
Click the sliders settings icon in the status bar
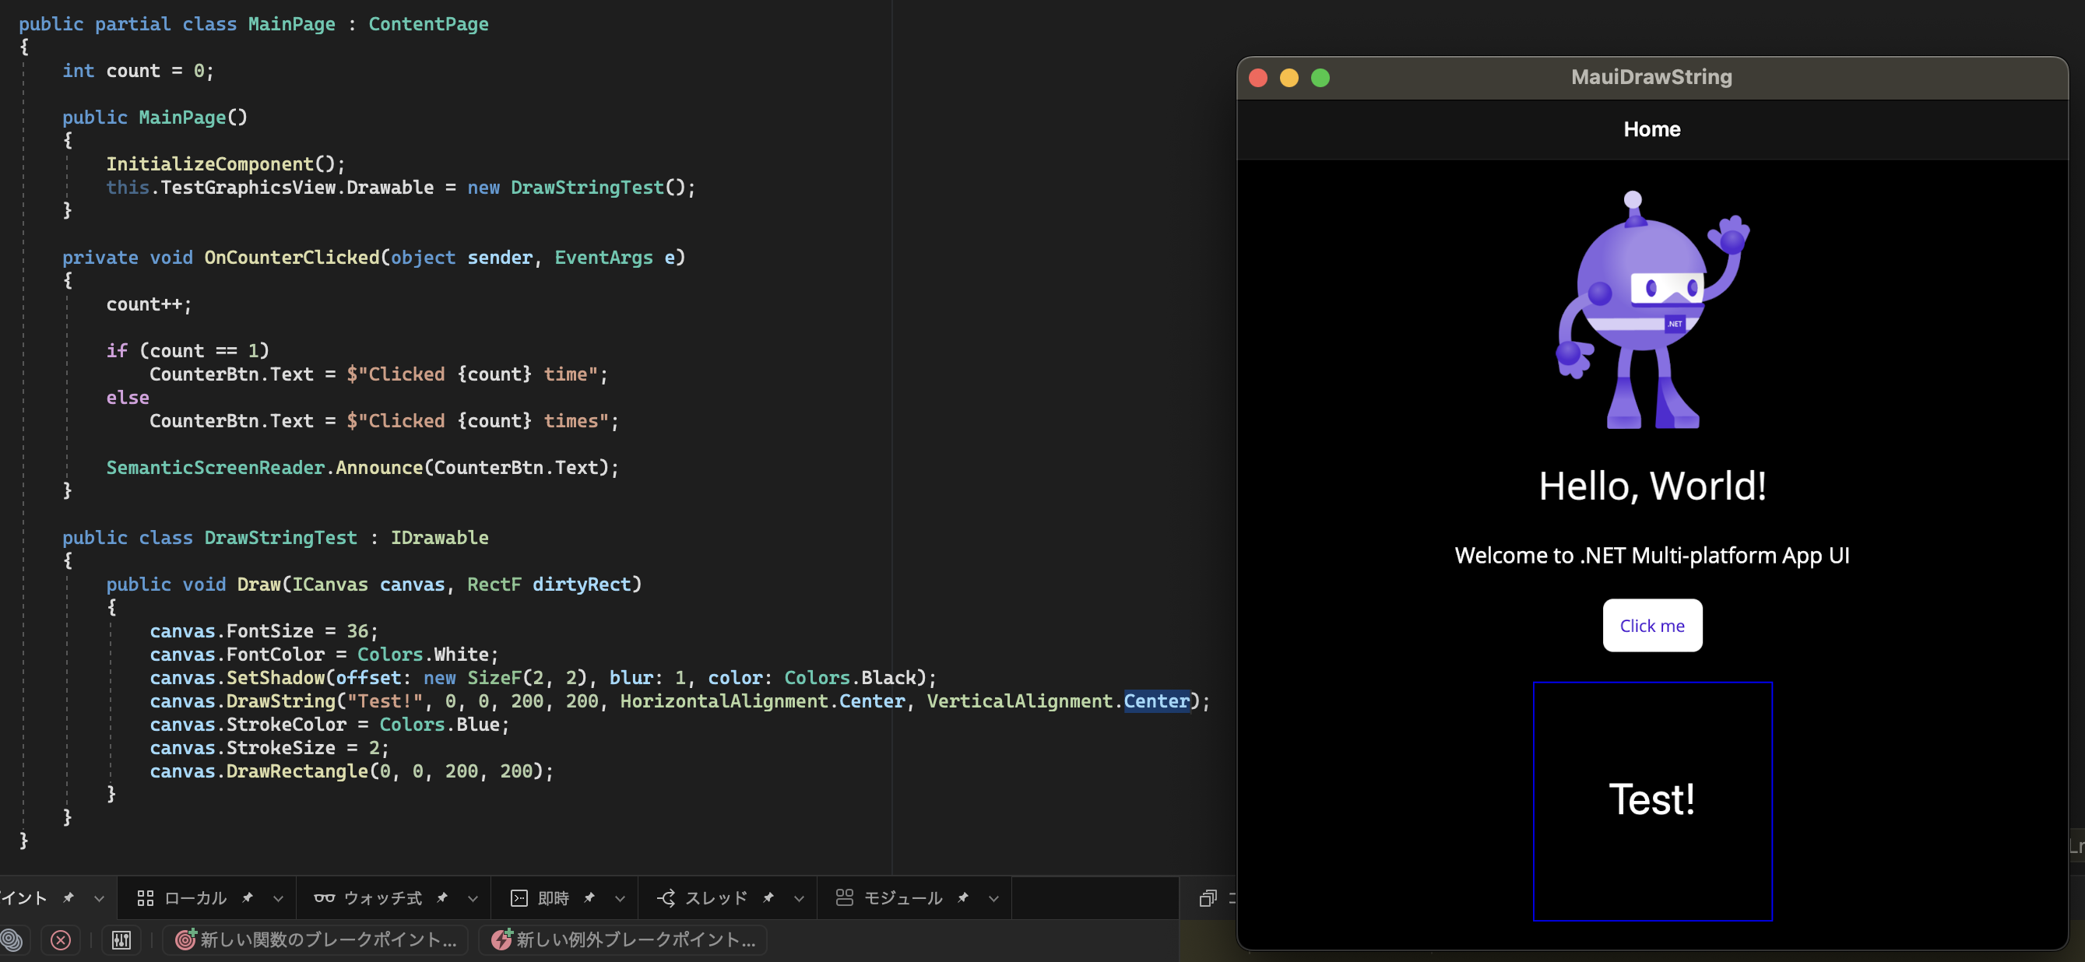tap(120, 939)
